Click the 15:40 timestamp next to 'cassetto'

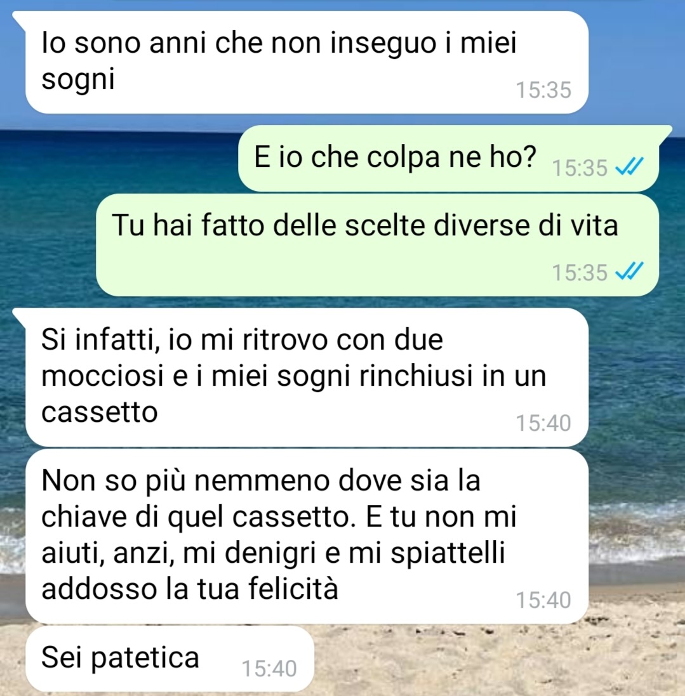[543, 423]
